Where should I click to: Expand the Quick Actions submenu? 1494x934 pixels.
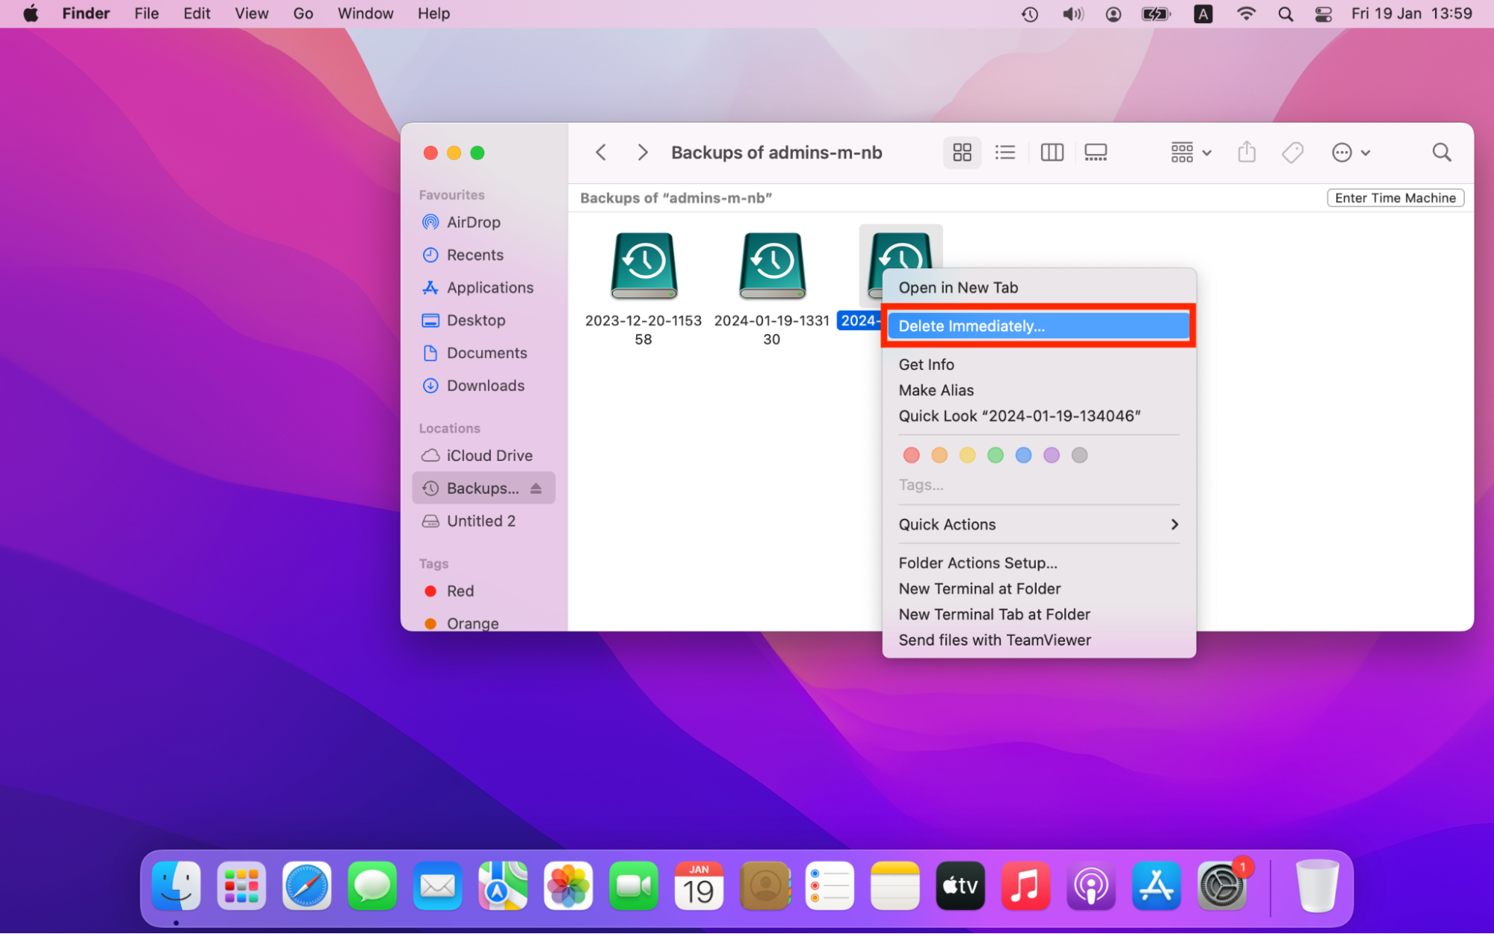(1039, 525)
